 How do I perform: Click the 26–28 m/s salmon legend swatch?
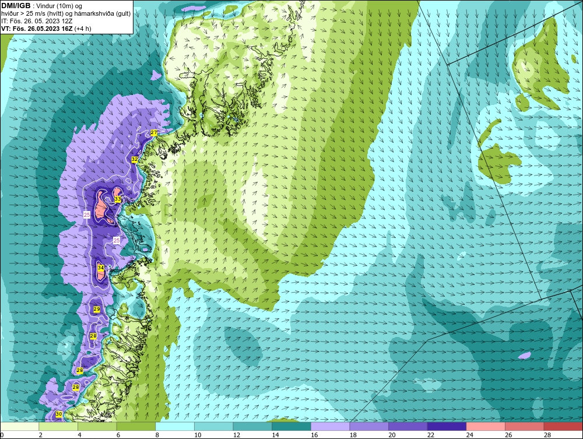click(x=525, y=426)
